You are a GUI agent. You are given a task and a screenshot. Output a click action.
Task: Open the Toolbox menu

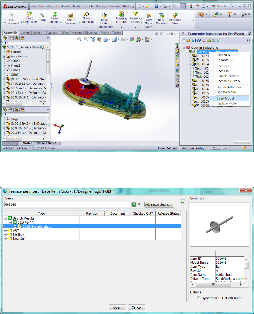78,6
